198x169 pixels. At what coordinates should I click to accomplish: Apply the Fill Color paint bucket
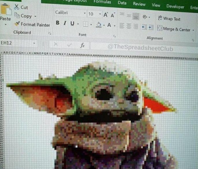click(x=99, y=25)
